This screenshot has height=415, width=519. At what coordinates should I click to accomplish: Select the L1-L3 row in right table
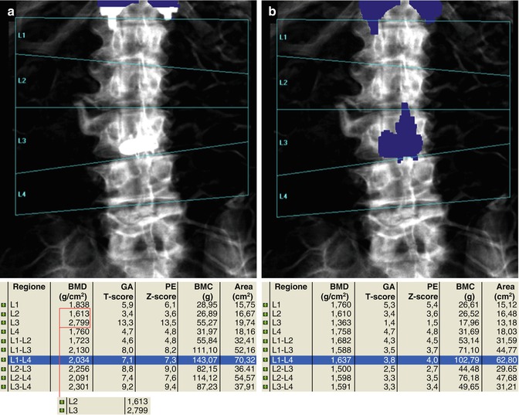click(x=386, y=351)
